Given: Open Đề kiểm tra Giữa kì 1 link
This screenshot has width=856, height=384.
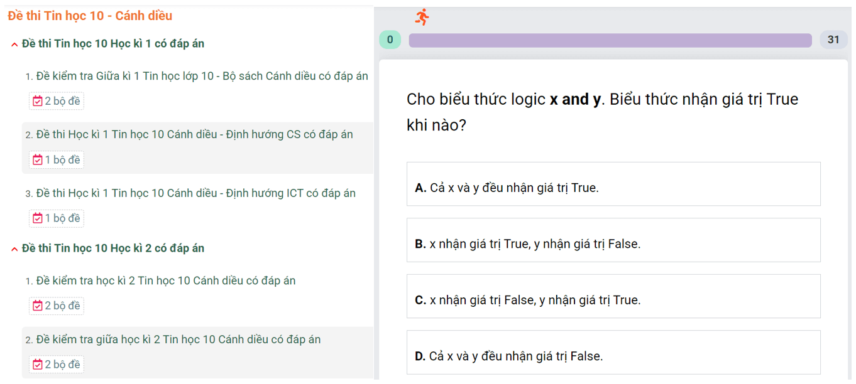Looking at the screenshot, I should (202, 76).
